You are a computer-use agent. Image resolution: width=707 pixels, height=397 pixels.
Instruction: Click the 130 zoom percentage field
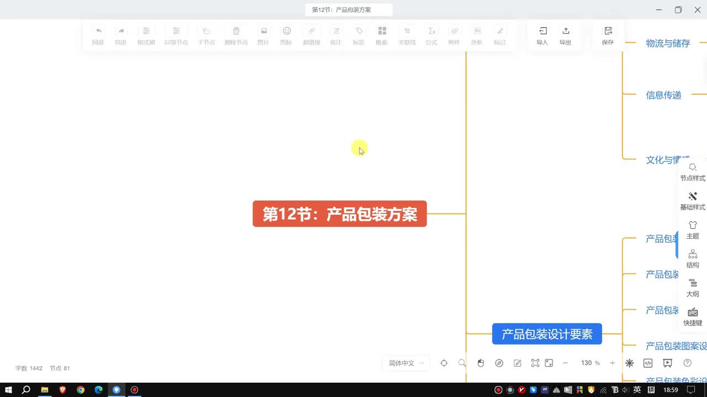pyautogui.click(x=586, y=363)
